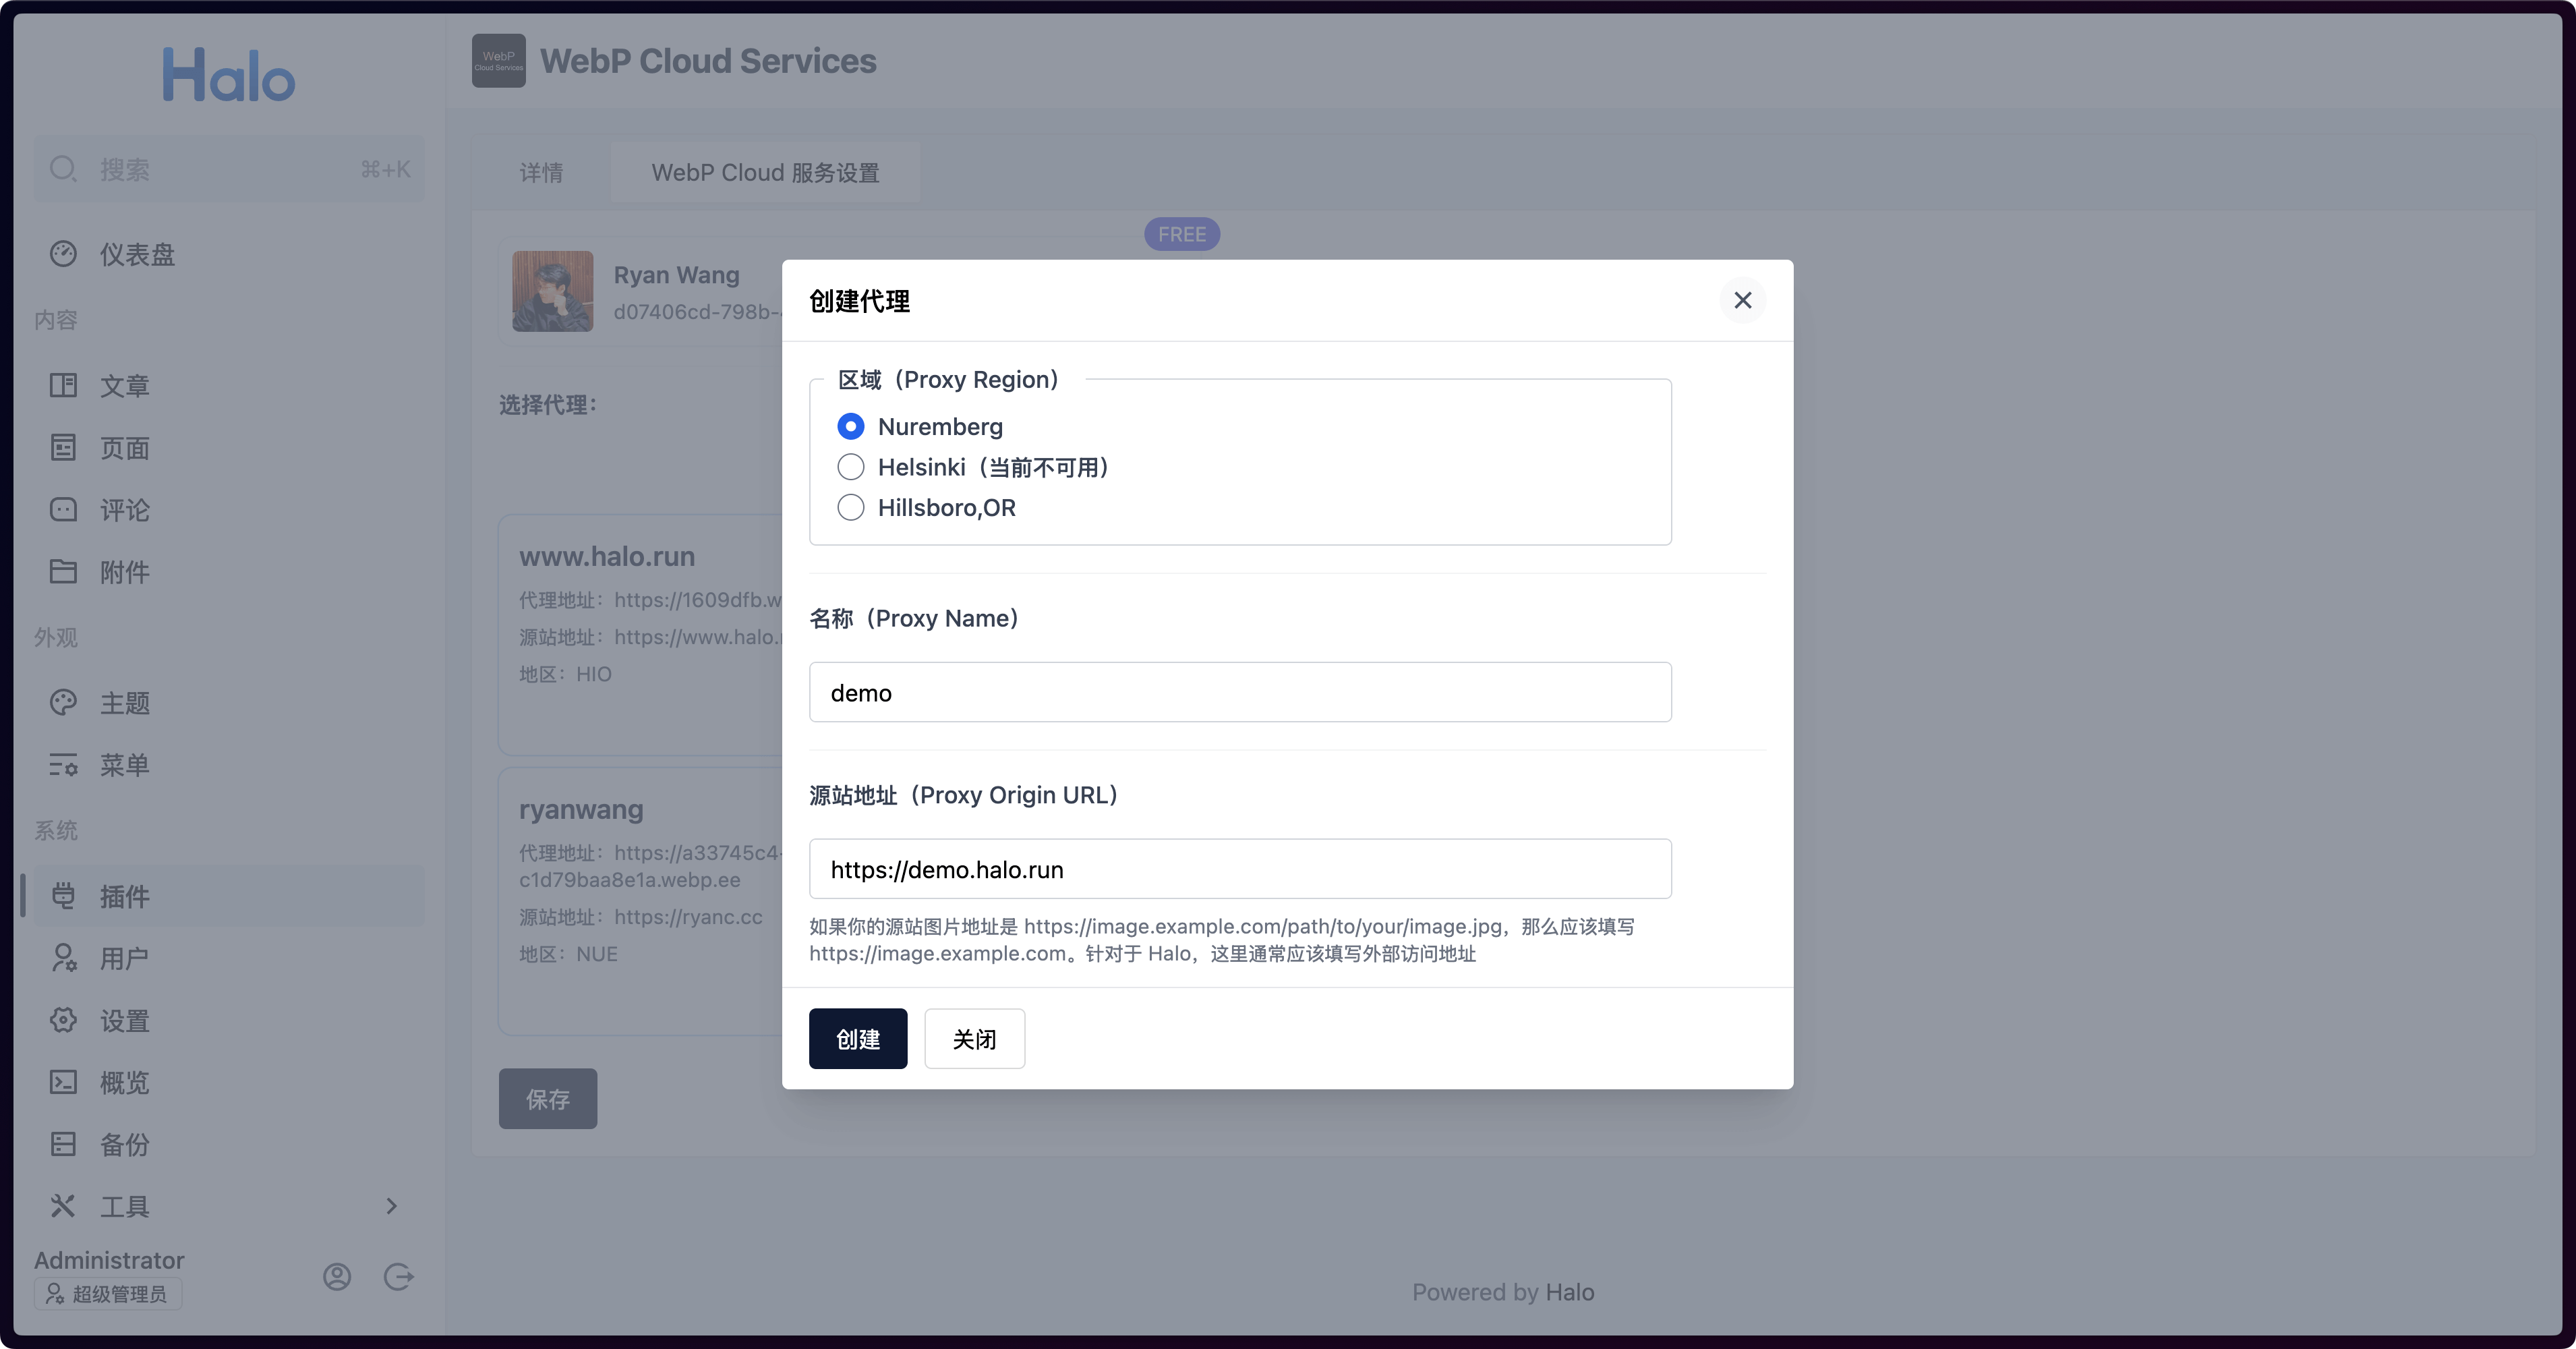
Task: Click the 源站地址 help text under URL field
Action: (1222, 940)
